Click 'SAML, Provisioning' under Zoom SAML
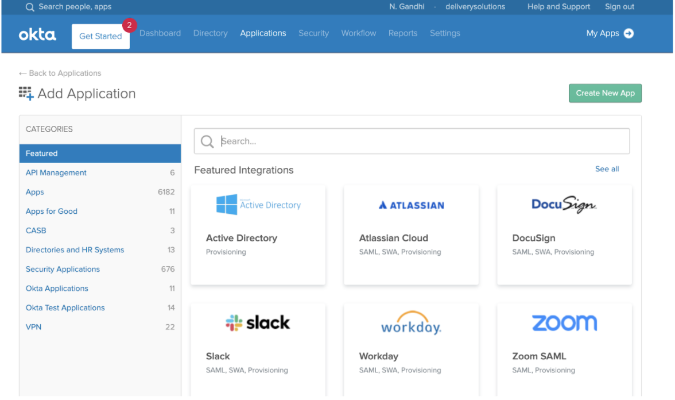This screenshot has height=400, width=675. point(544,370)
